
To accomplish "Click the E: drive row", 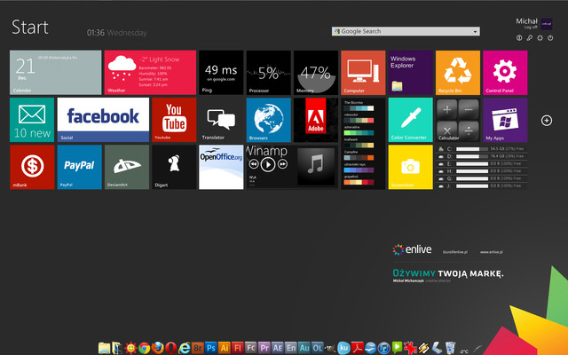I will tap(481, 163).
